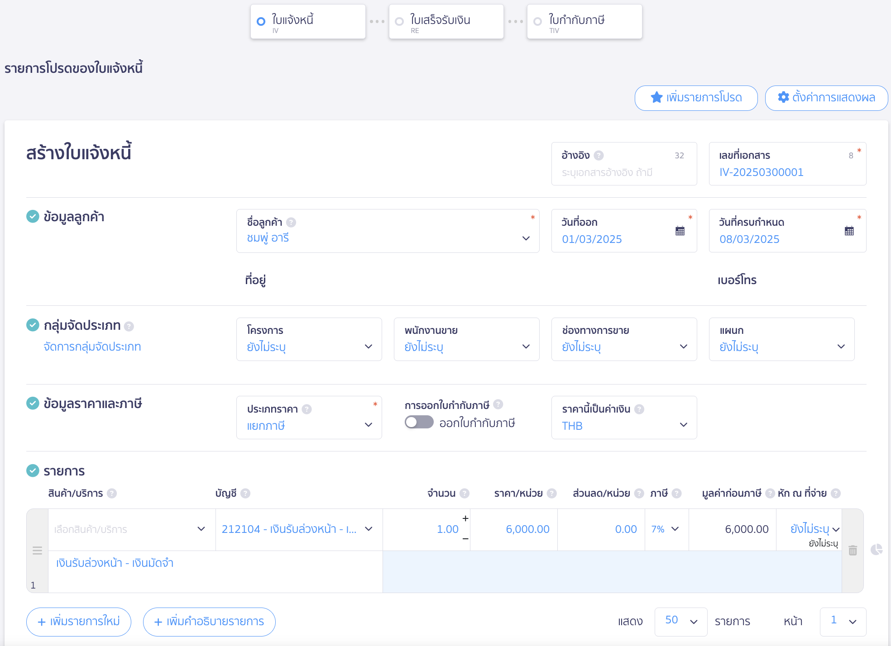891x646 pixels.
Task: Open calendar for วันที่ออก date
Action: tap(680, 231)
